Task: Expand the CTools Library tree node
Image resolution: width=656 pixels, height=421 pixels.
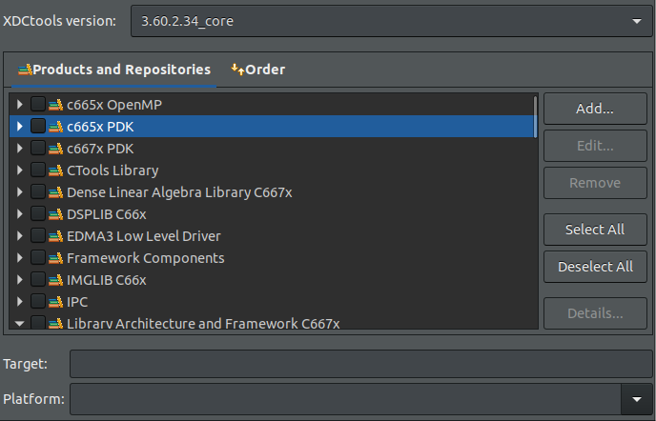Action: coord(19,170)
